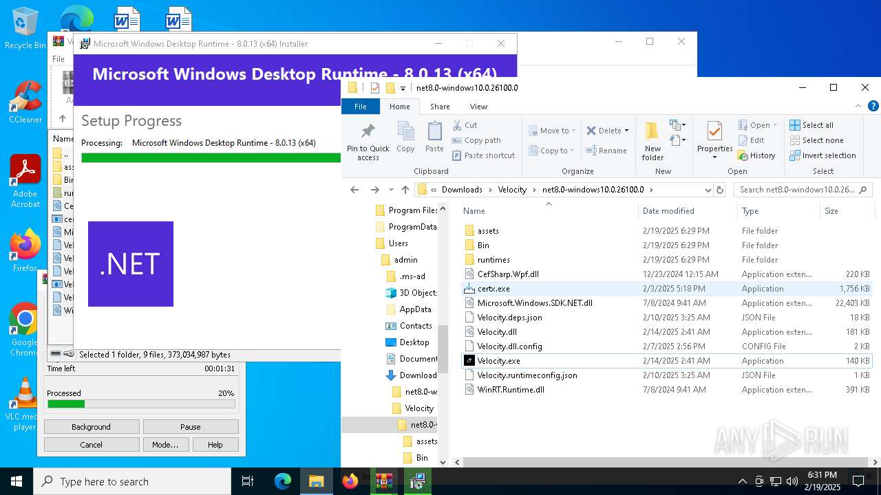881x495 pixels.
Task: Click File Explorer taskbar icon
Action: coord(316,481)
